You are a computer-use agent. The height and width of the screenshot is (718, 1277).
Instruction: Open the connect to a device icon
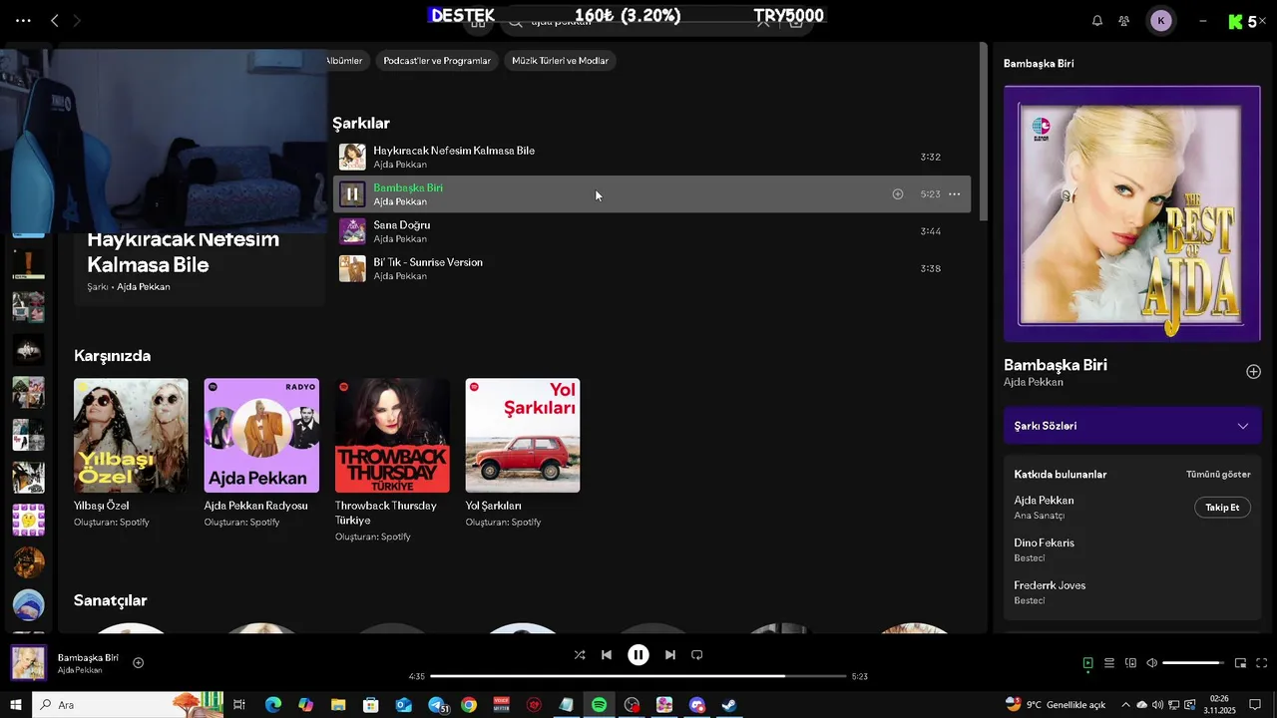point(1130,663)
